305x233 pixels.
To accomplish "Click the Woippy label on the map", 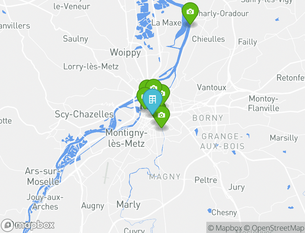I will point(125,52).
